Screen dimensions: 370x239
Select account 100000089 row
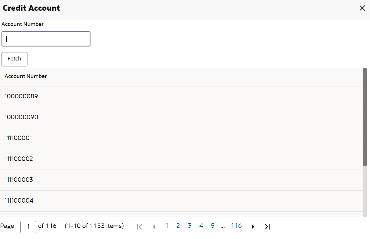tap(181, 97)
